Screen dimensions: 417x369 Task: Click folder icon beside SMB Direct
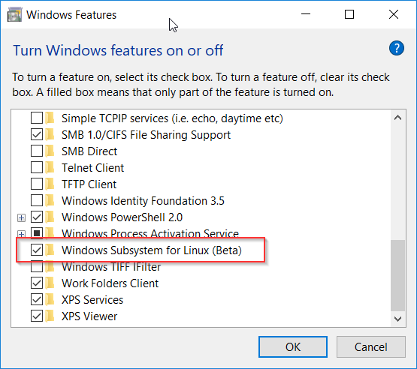click(50, 151)
